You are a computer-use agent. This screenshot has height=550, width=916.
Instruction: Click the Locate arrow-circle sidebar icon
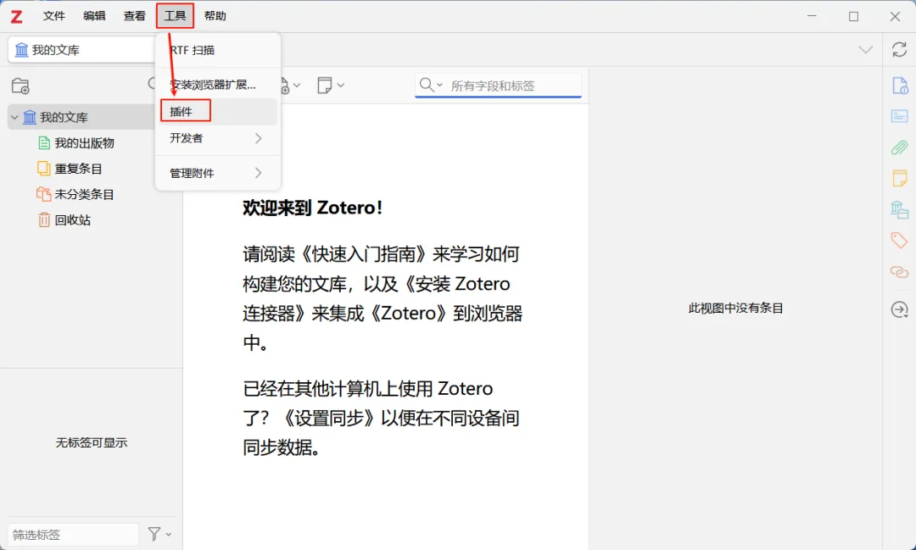point(900,309)
